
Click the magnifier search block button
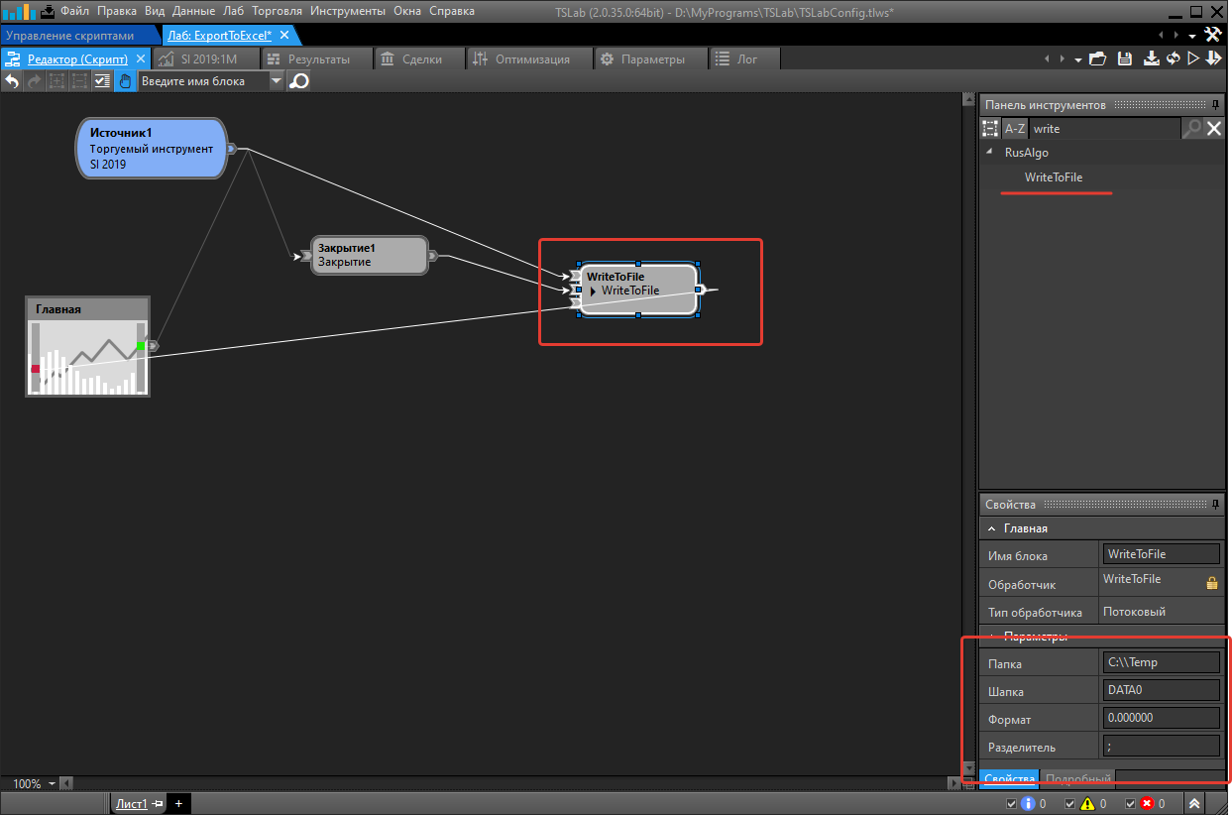pos(298,82)
